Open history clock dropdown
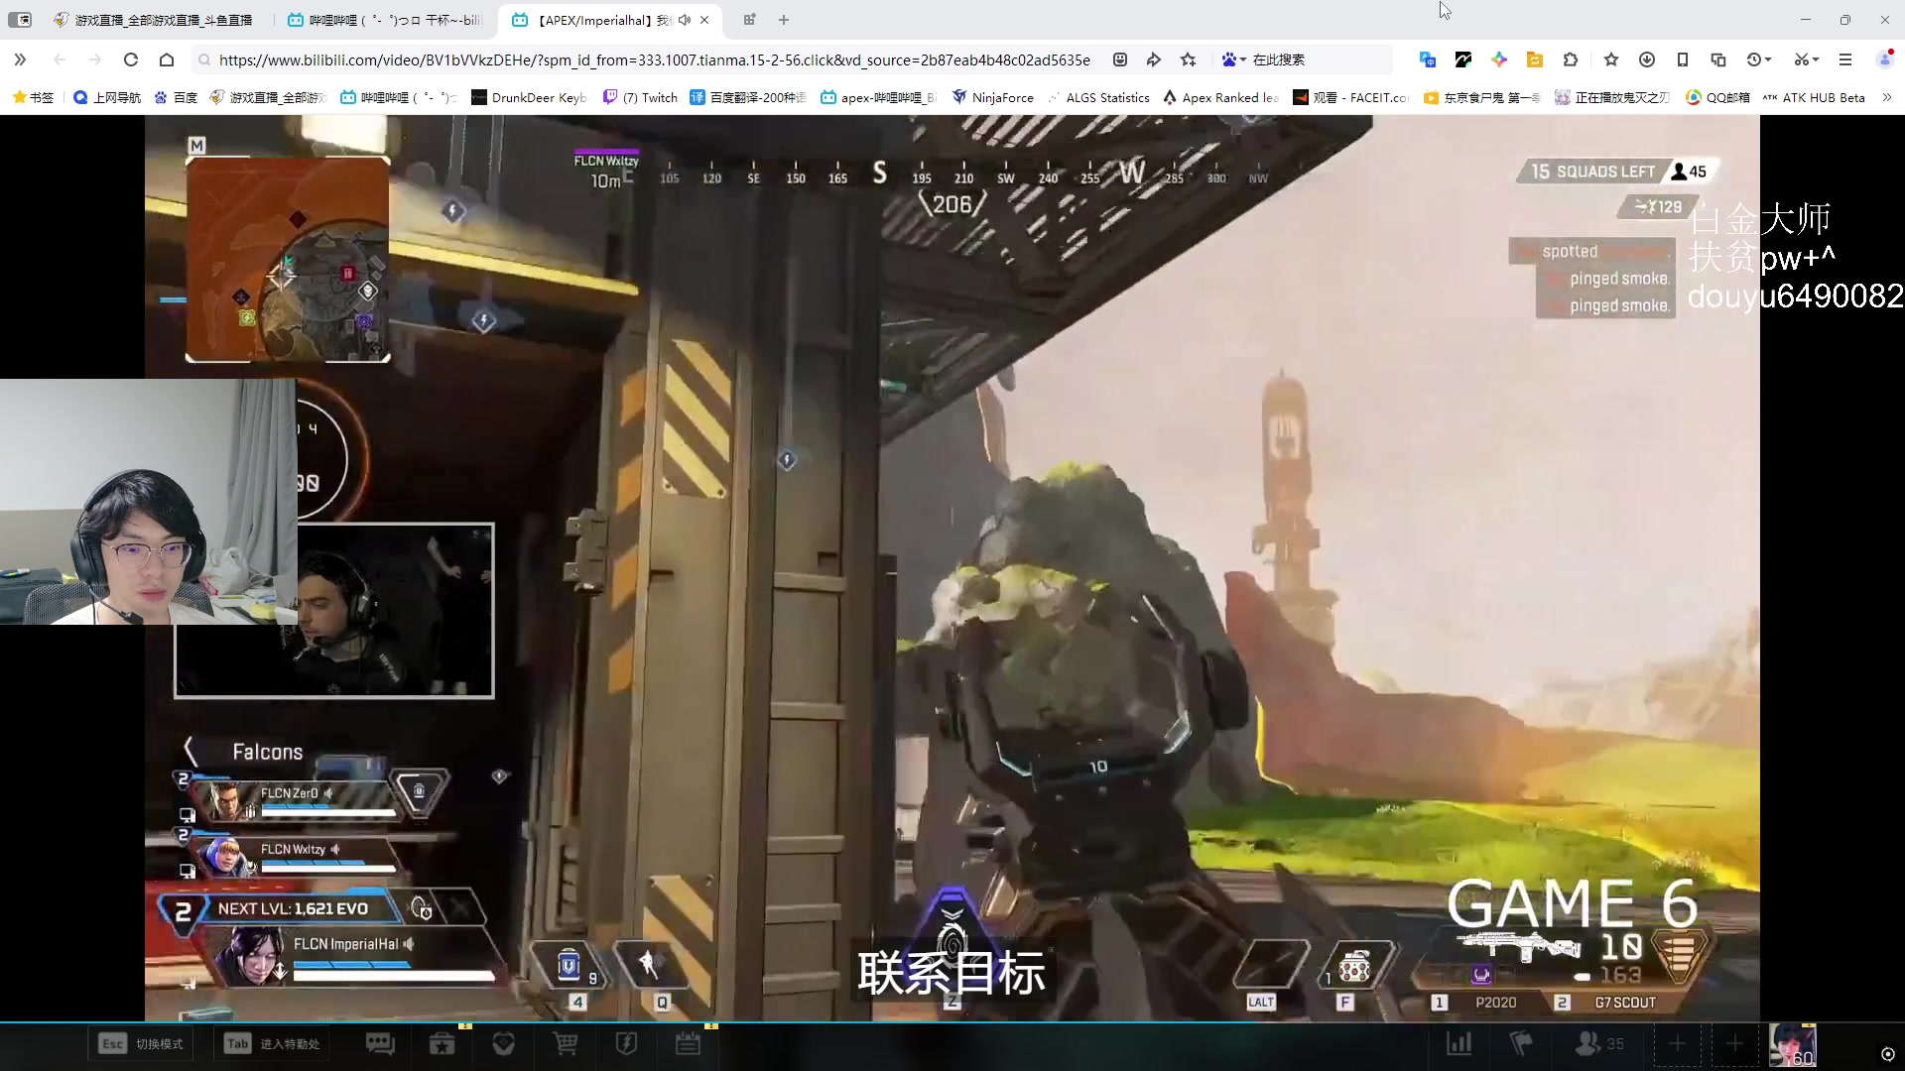The height and width of the screenshot is (1071, 1905). pos(1759,59)
